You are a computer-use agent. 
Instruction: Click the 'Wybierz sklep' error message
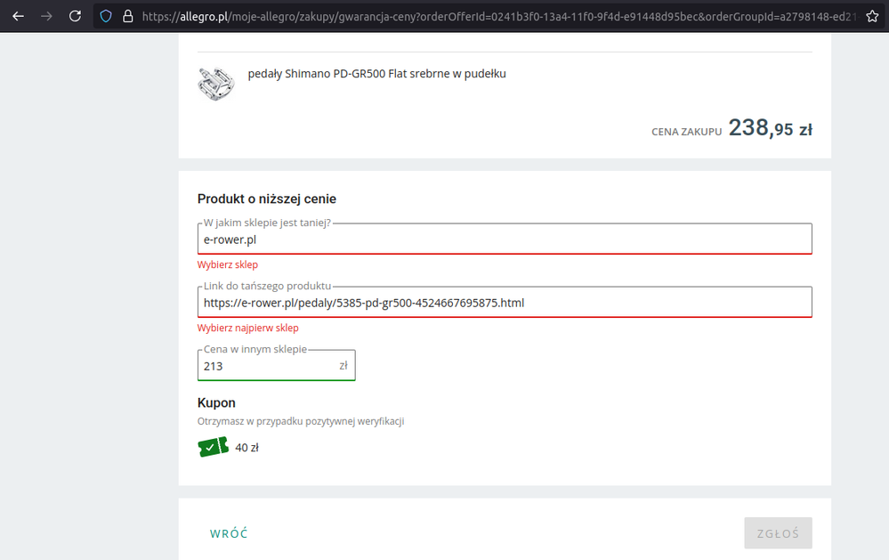(x=228, y=264)
